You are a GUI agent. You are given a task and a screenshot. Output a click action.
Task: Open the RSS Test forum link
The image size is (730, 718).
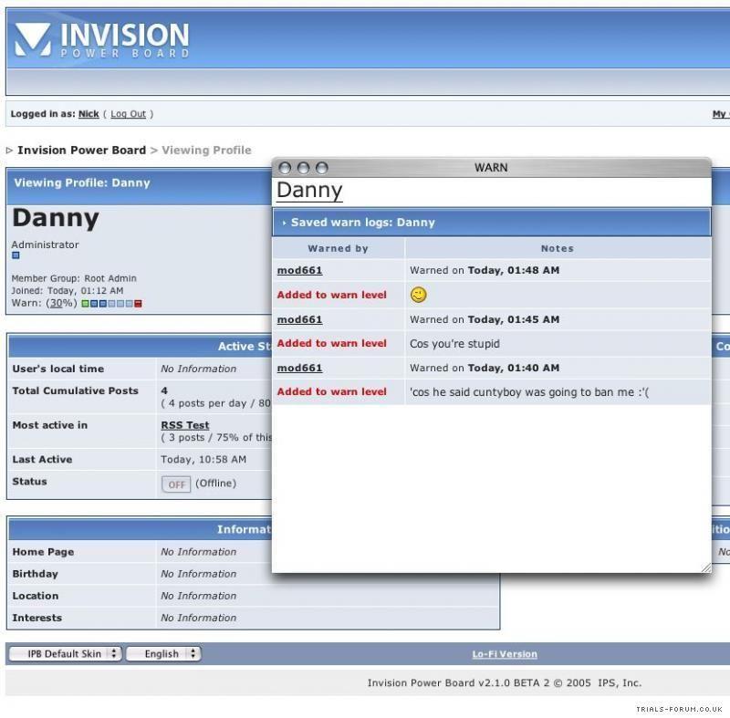pyautogui.click(x=185, y=425)
